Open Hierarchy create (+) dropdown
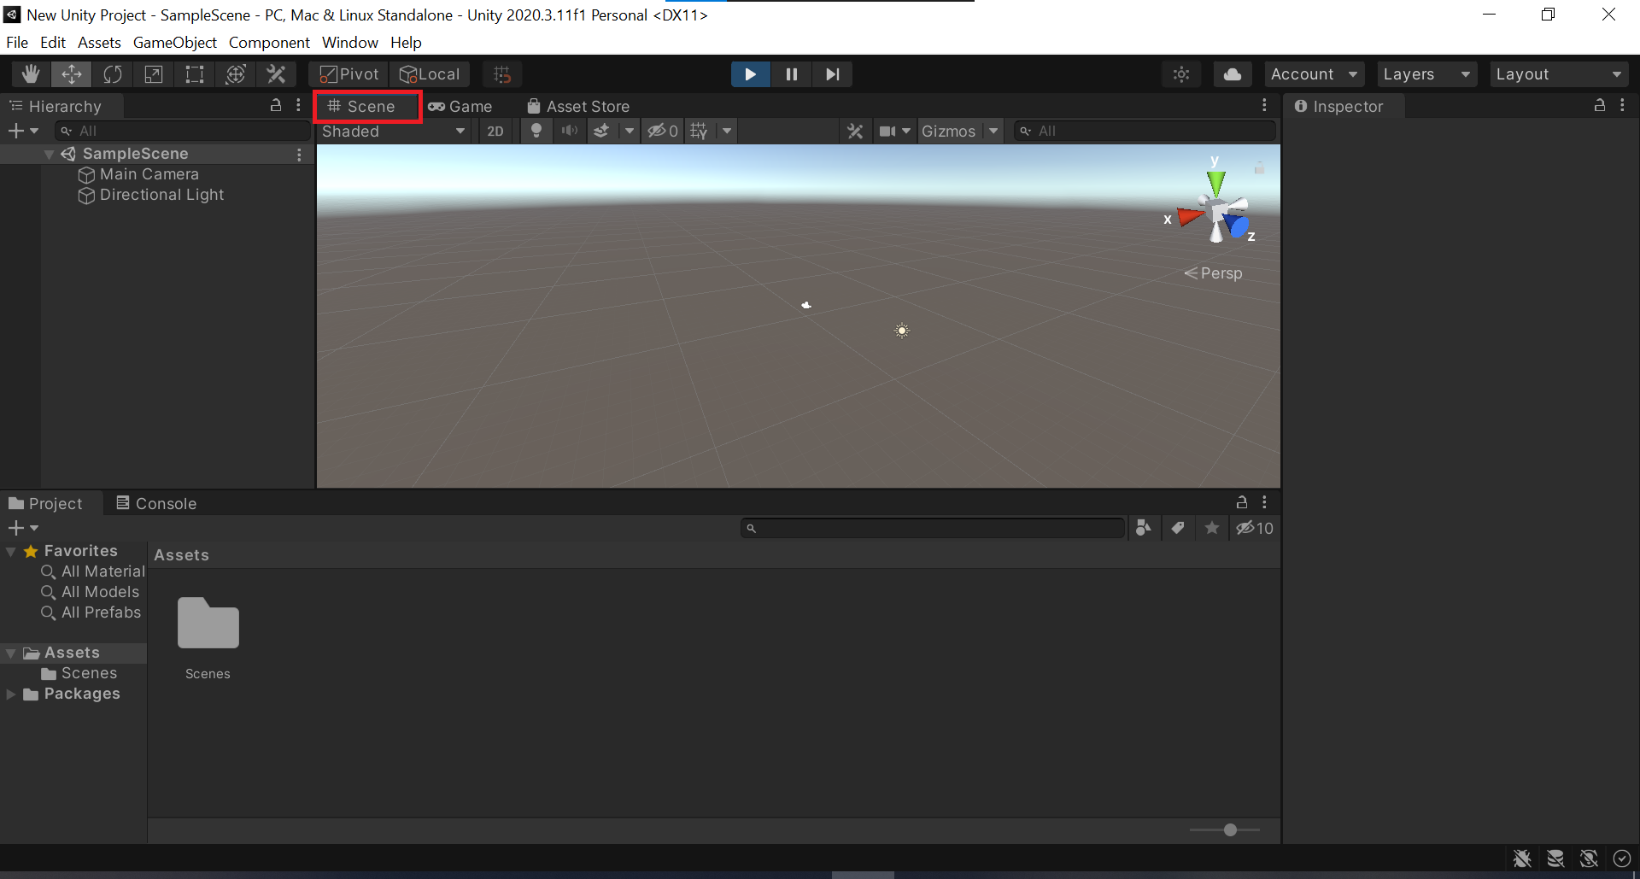Image resolution: width=1640 pixels, height=879 pixels. click(23, 131)
